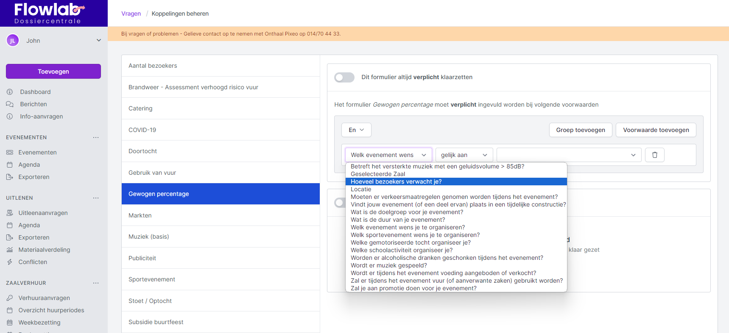Click the 'Voorwaarde toevoegen' button
729x333 pixels.
(x=656, y=130)
